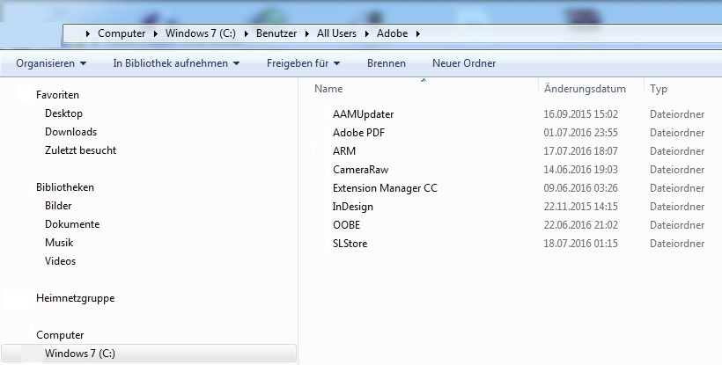722x365 pixels.
Task: Open Zuletzt besucht under Favoriten
Action: point(81,150)
